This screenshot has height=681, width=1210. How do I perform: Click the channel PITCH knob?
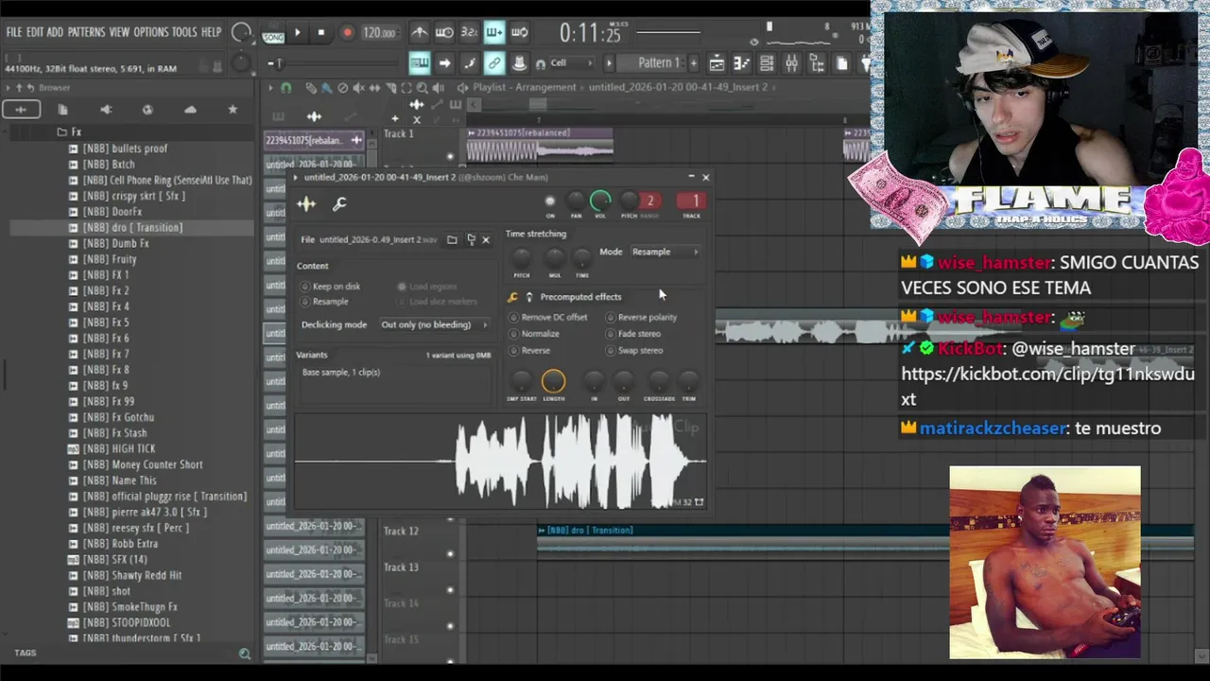pos(628,201)
